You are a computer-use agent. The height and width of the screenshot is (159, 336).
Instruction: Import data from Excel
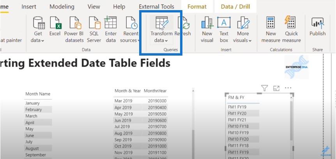[x=55, y=26]
